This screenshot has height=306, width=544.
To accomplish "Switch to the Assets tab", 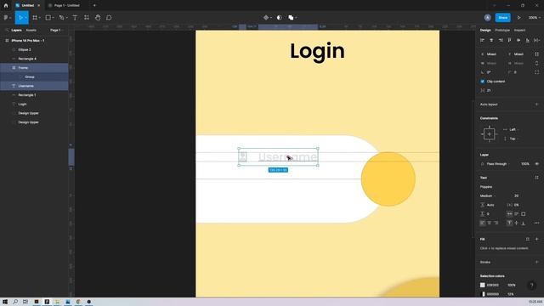I will click(31, 31).
